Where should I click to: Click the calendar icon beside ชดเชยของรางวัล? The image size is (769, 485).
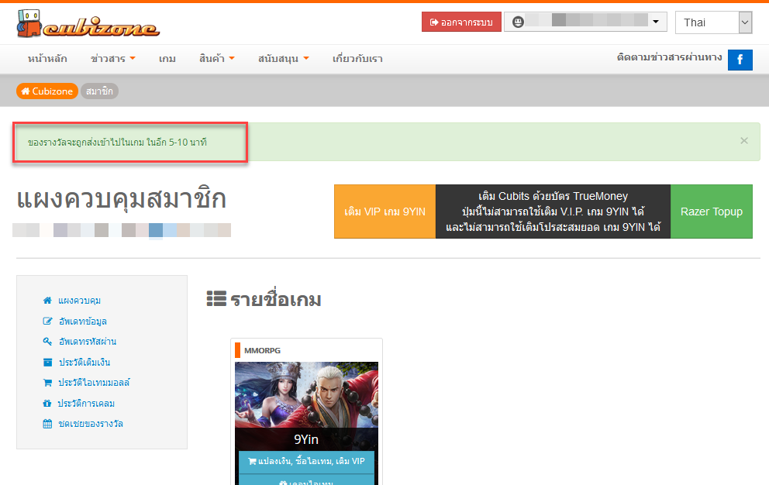point(47,424)
